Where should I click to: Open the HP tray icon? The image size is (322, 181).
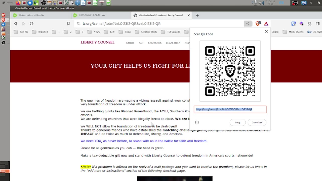pos(304,3)
